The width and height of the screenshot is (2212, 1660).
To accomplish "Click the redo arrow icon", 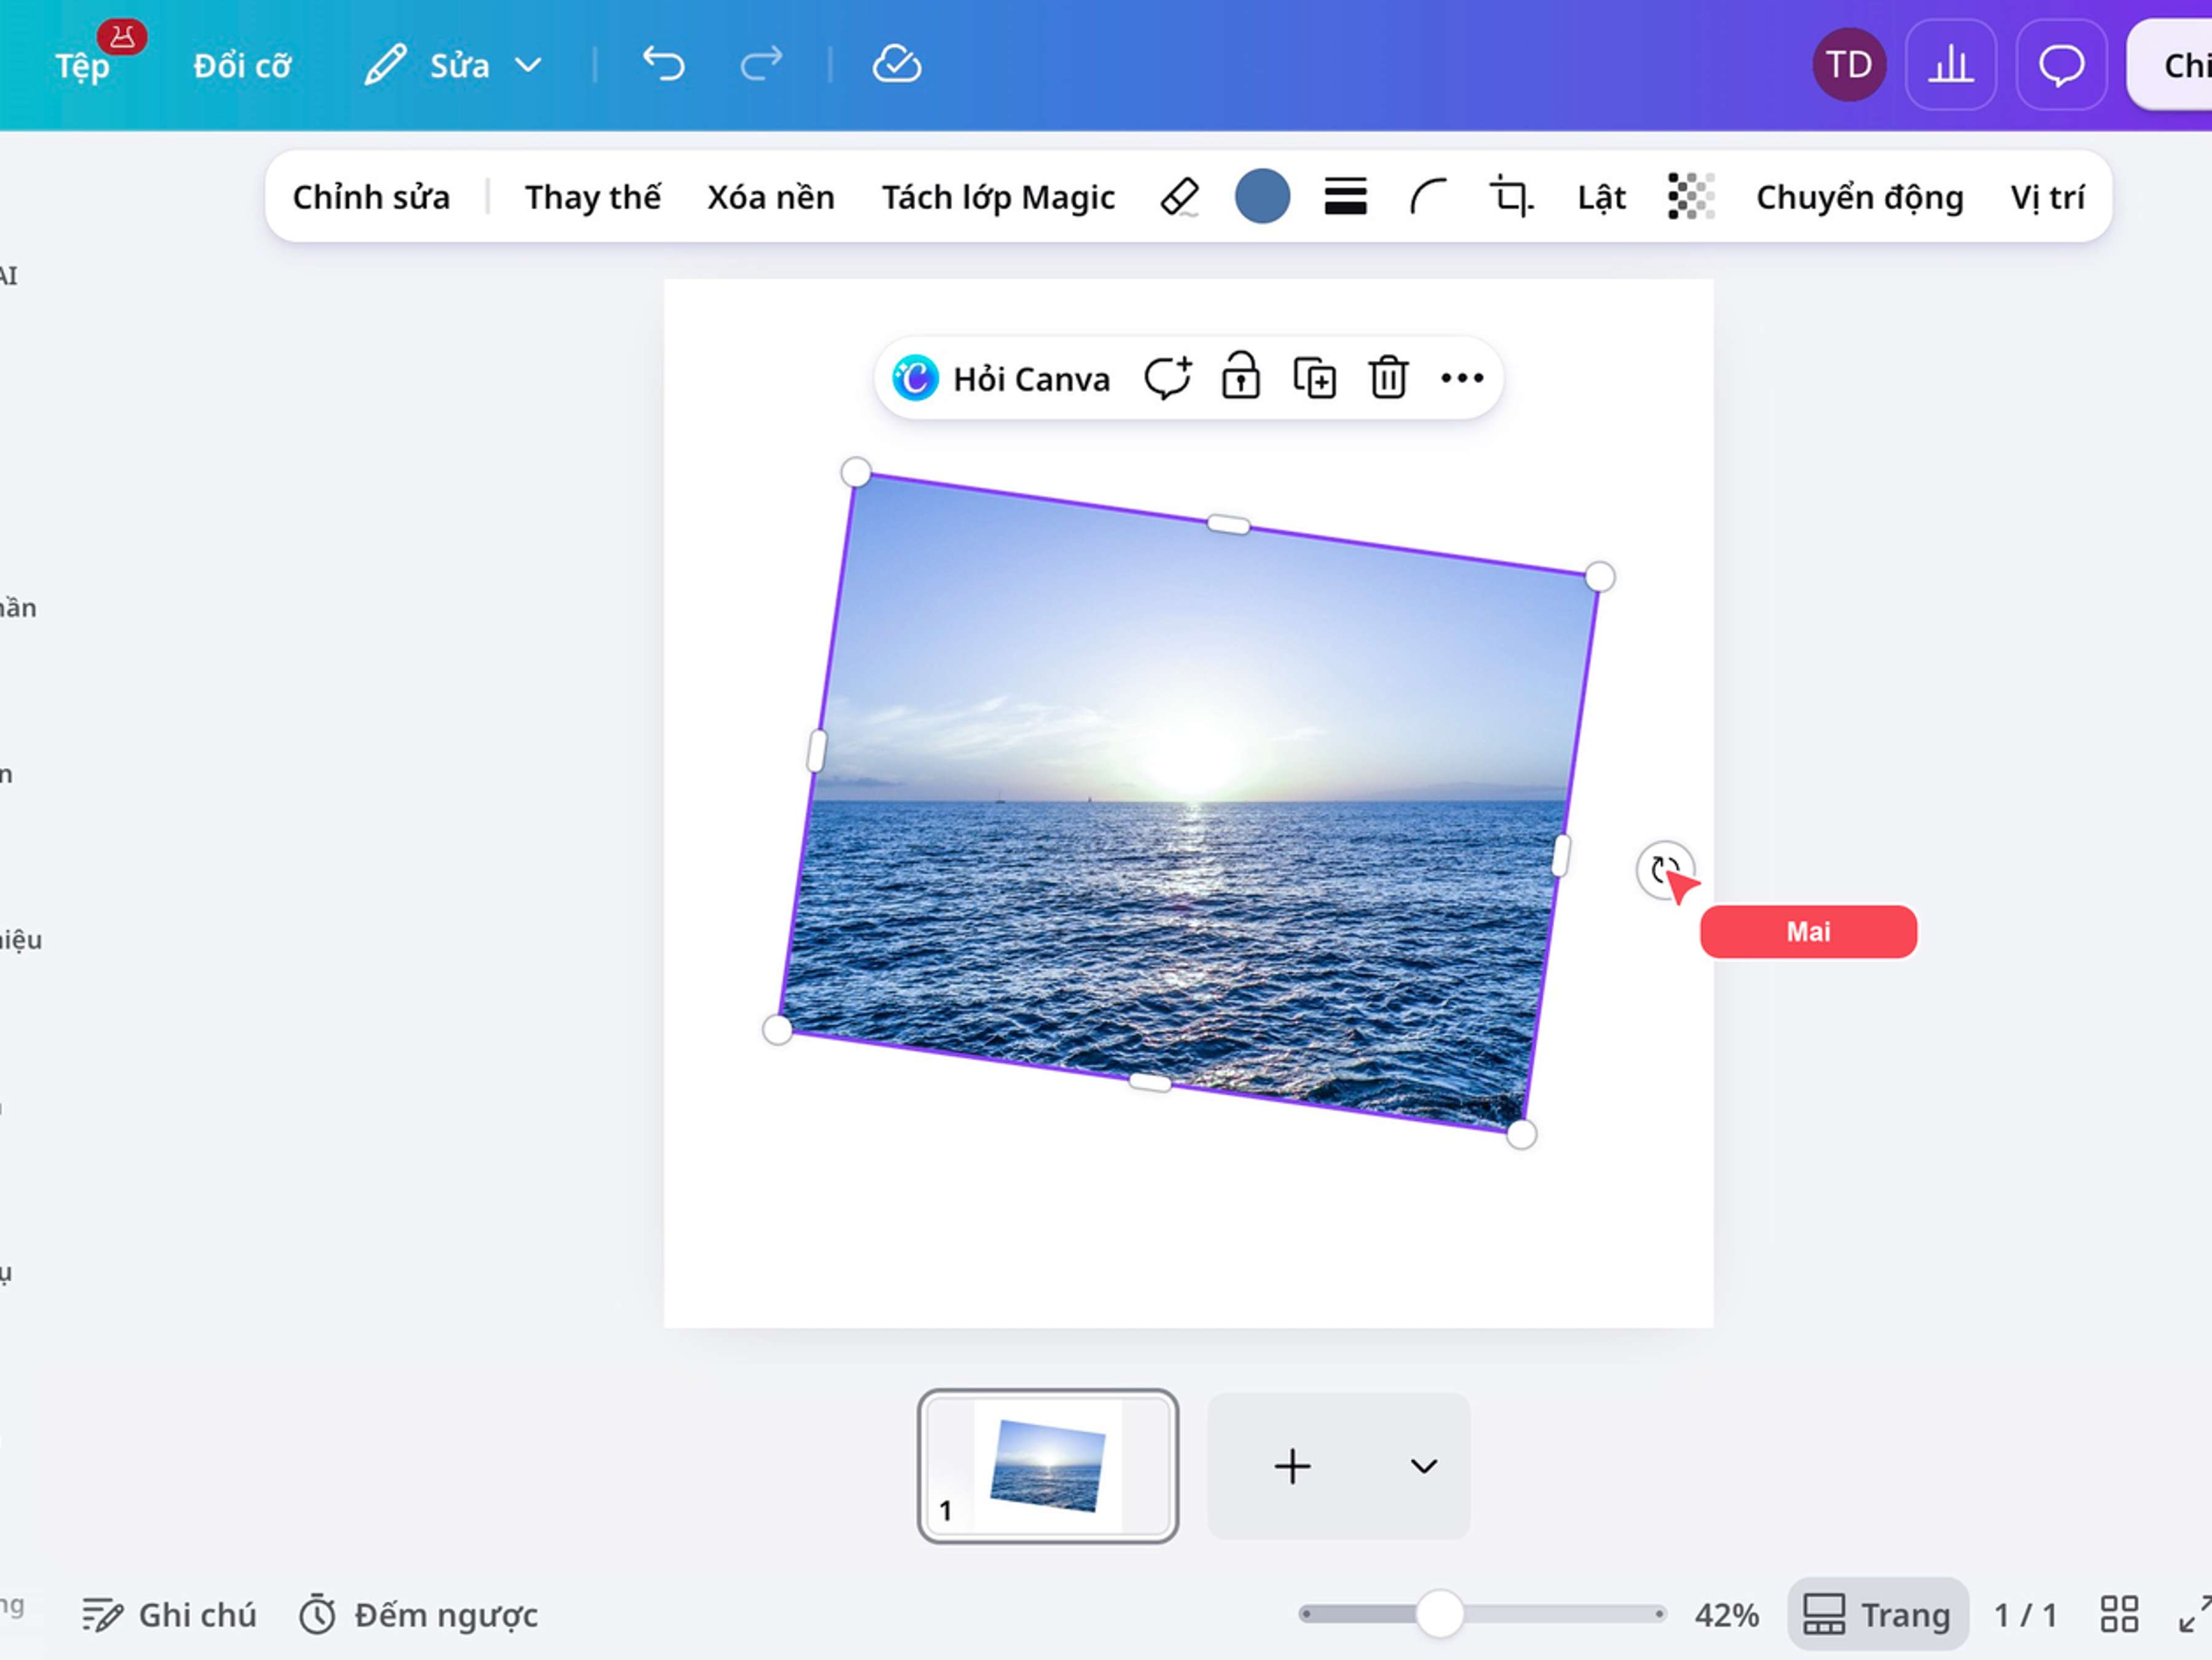I will (x=761, y=65).
